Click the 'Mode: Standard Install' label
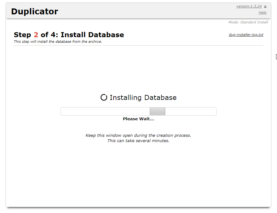The image size is (277, 213). (x=248, y=22)
